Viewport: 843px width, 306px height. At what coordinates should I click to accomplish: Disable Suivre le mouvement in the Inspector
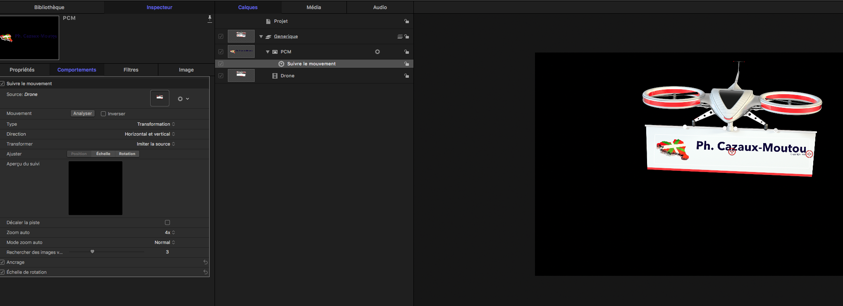point(2,84)
